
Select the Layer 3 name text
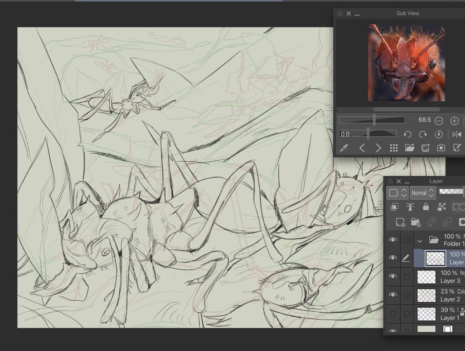[450, 281]
